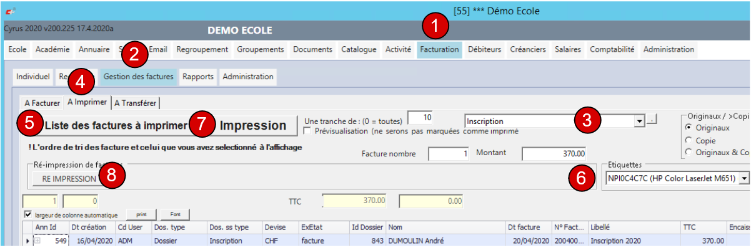The image size is (751, 248).
Task: Click the DUMOULIN André name cell
Action: coord(445,241)
